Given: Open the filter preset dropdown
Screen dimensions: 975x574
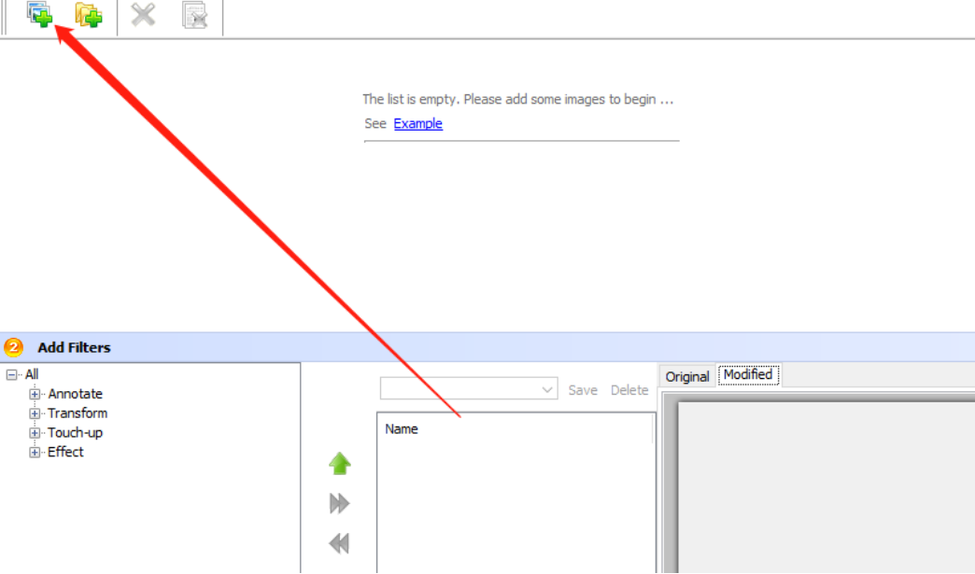Looking at the screenshot, I should 469,389.
